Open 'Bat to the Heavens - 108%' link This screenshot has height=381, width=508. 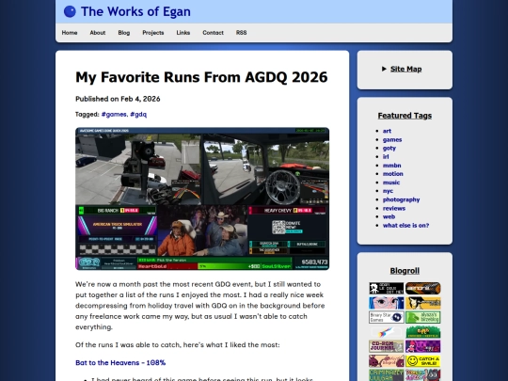(120, 362)
